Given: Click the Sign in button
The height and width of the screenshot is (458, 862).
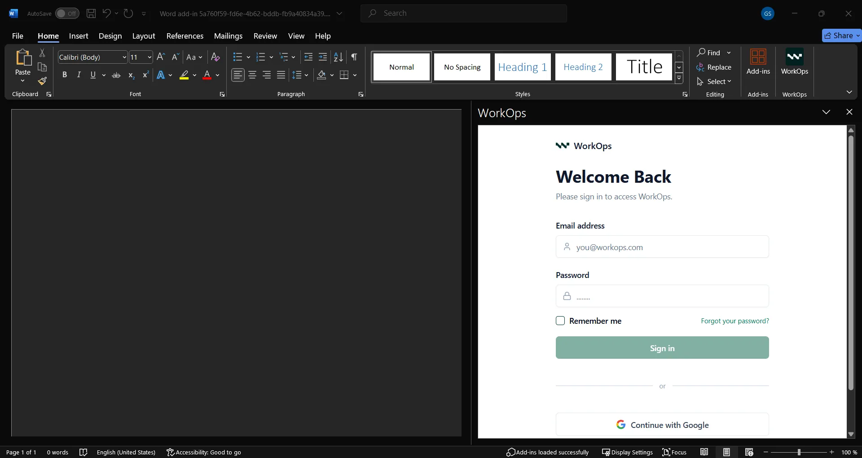Looking at the screenshot, I should tap(662, 348).
